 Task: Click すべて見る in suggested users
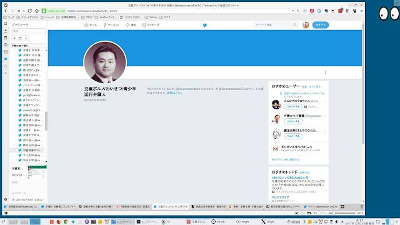point(315,87)
